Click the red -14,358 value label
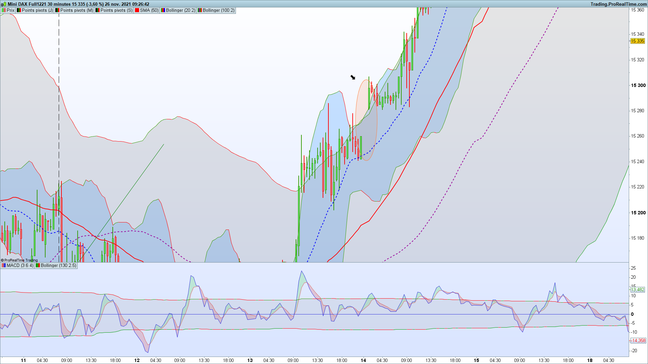648x364 pixels. point(638,341)
